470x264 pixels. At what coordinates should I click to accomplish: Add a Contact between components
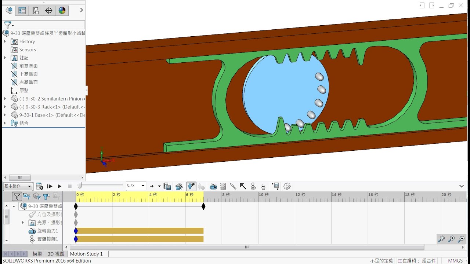(x=253, y=186)
